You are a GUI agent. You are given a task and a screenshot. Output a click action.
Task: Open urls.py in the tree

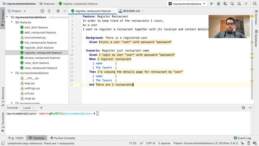[x=29, y=93]
